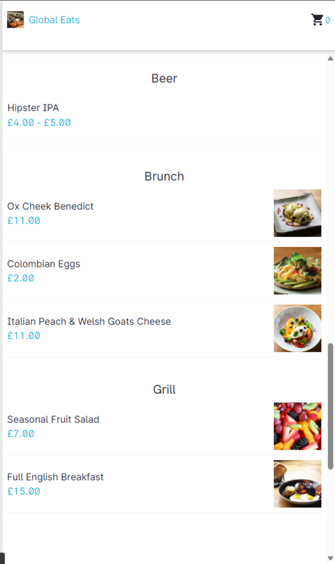335x564 pixels.
Task: Click the scrollbar up arrow
Action: pyautogui.click(x=330, y=58)
